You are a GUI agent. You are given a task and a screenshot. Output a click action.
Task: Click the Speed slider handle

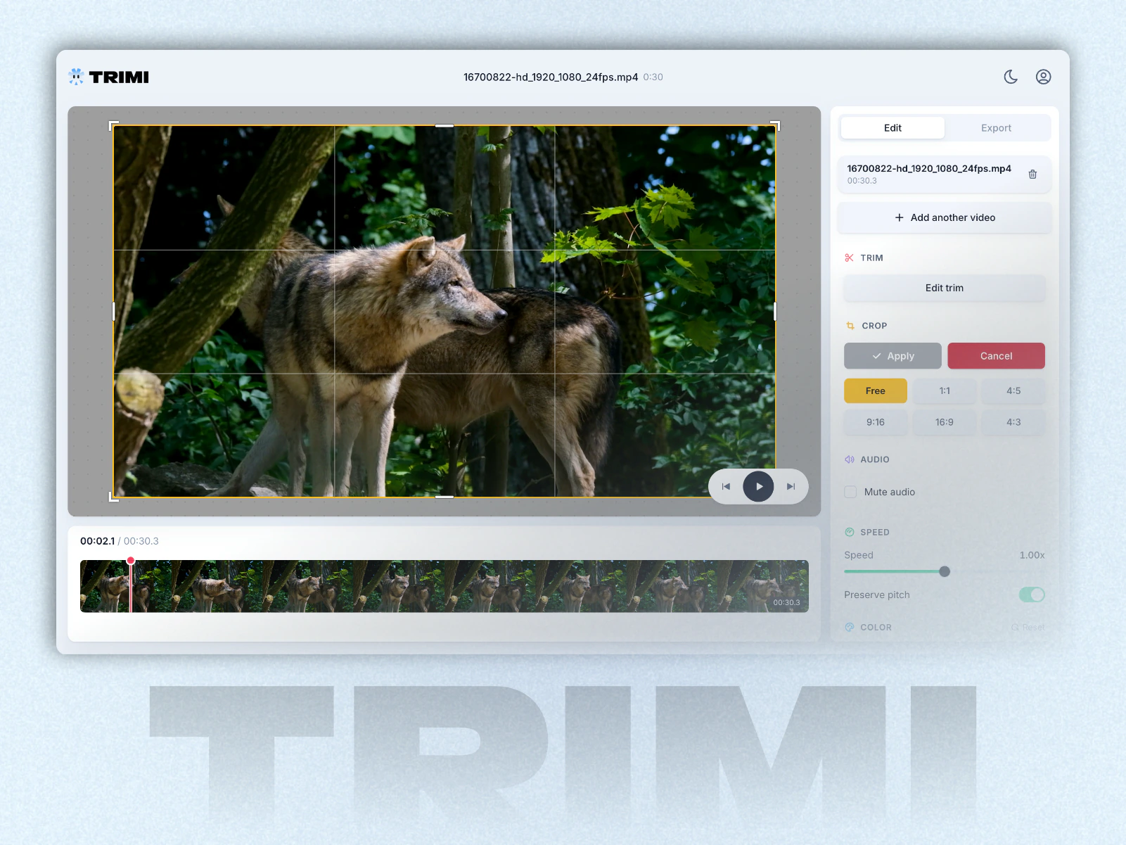click(945, 571)
